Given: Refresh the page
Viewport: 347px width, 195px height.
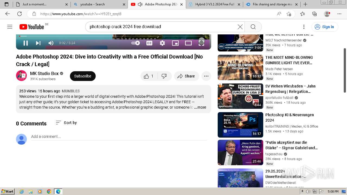Looking at the screenshot, I should pyautogui.click(x=20, y=14).
